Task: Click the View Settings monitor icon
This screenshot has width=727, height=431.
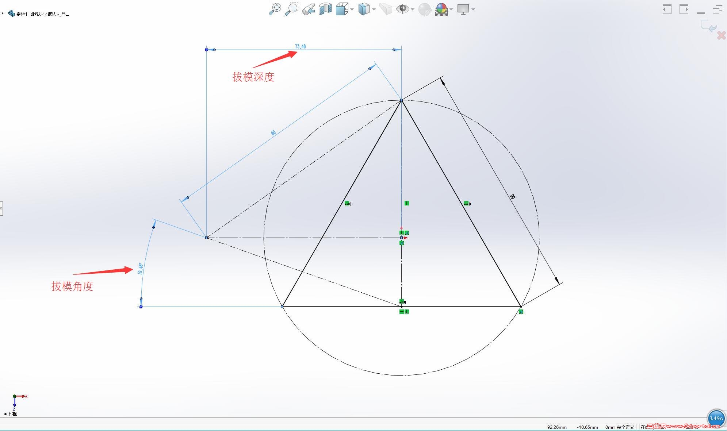Action: [463, 9]
